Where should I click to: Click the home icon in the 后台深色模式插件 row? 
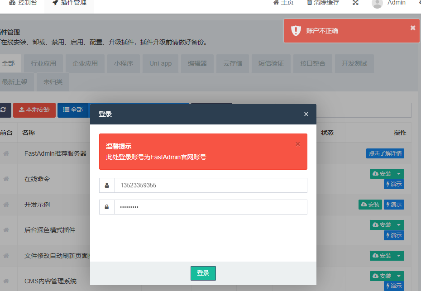point(6,230)
